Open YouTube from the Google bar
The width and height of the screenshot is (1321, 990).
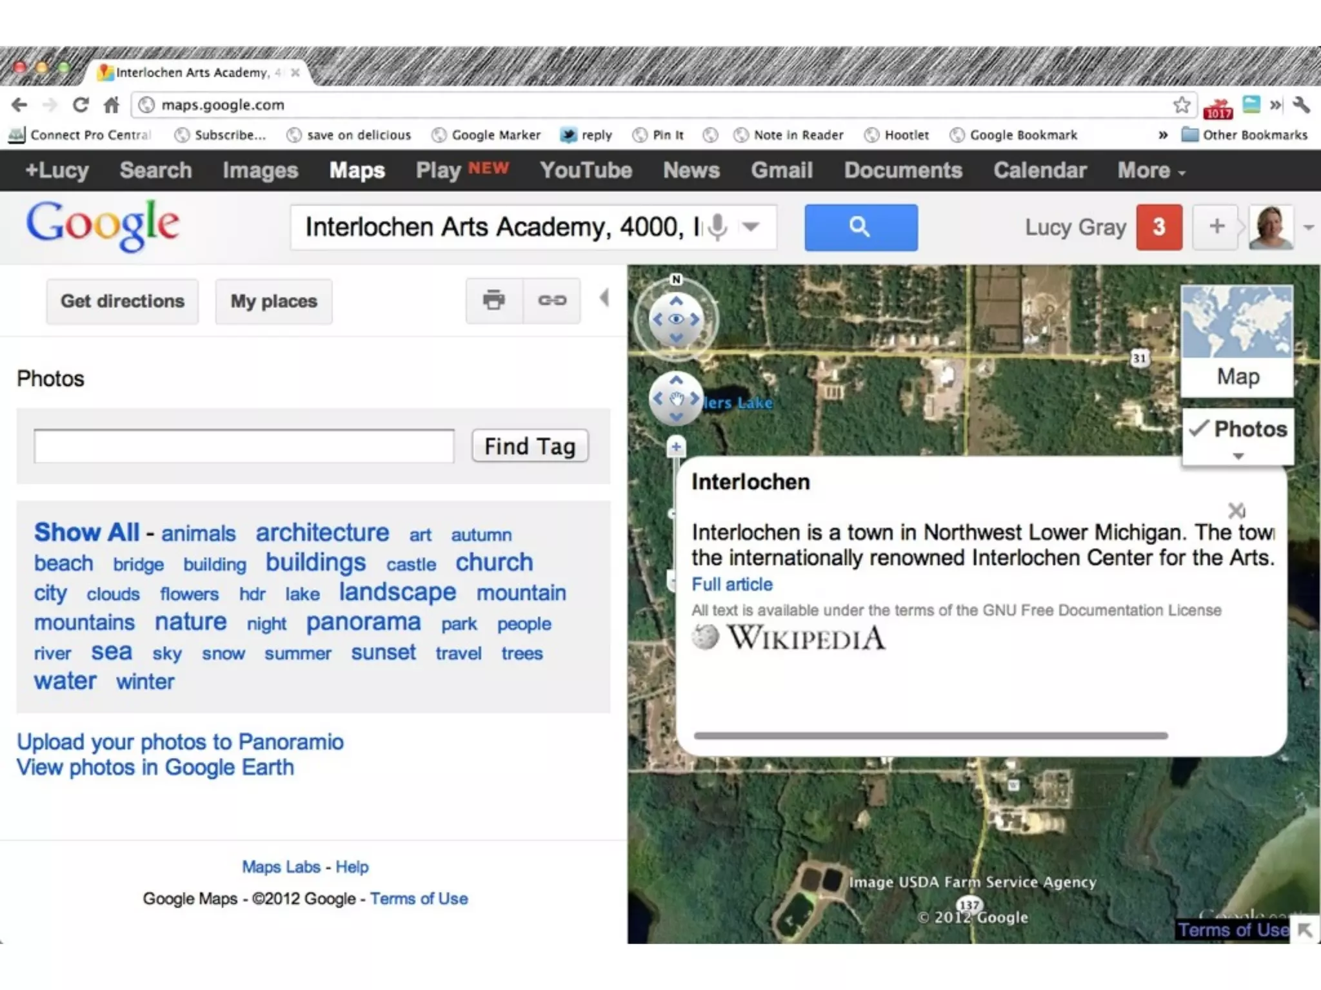tap(586, 171)
